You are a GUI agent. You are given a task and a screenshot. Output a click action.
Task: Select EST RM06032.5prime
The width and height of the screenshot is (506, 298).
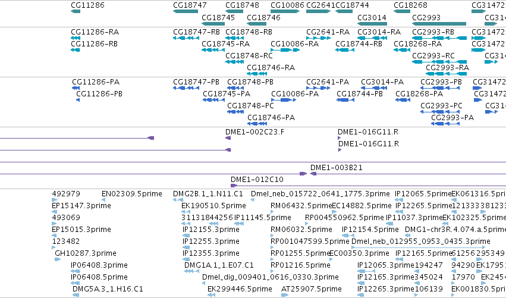(x=301, y=230)
